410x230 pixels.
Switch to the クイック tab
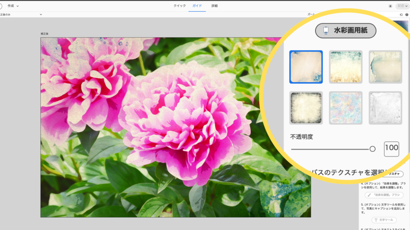[179, 6]
